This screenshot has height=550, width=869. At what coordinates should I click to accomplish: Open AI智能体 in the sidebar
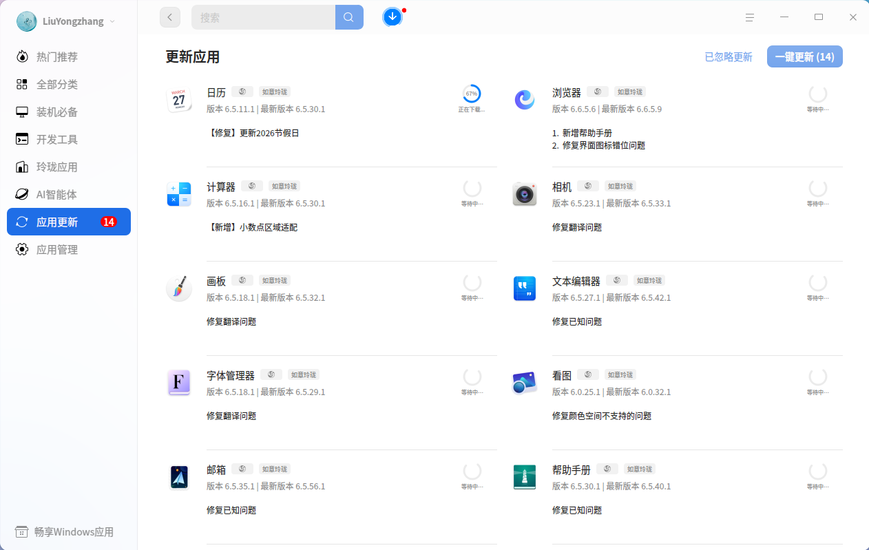coord(69,194)
